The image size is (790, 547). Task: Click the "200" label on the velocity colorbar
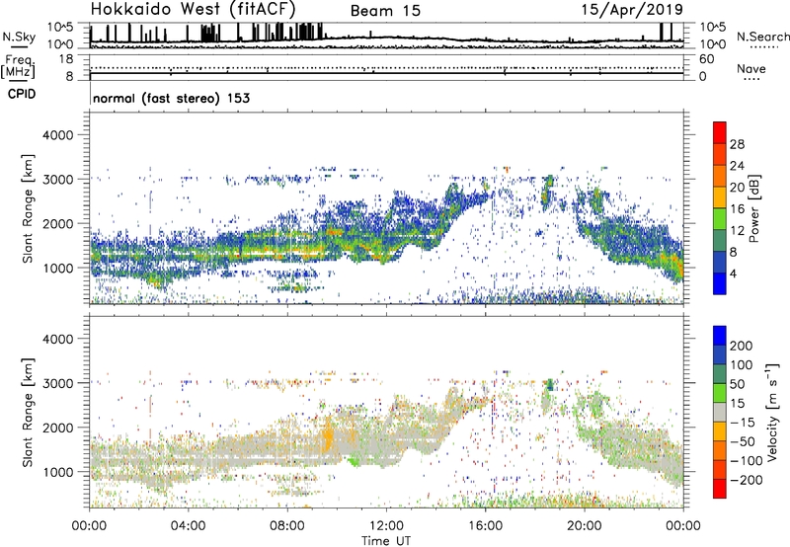(742, 346)
